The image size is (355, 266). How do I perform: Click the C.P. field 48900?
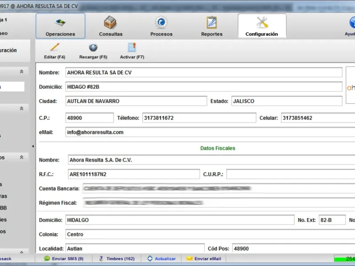pyautogui.click(x=90, y=118)
